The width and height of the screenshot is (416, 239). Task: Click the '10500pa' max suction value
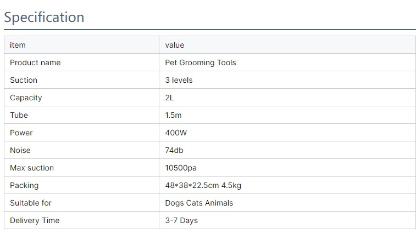pos(181,168)
